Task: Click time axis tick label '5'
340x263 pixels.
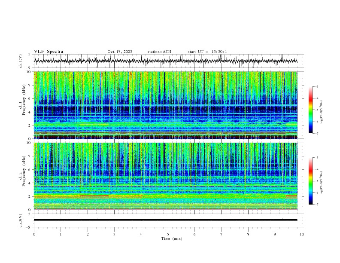Action: (168, 234)
